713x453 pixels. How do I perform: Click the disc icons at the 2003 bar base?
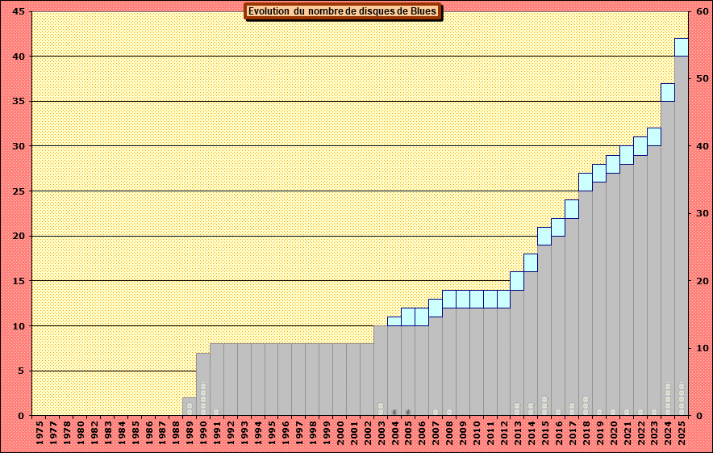[381, 408]
